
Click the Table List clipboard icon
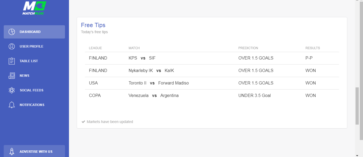coord(12,61)
